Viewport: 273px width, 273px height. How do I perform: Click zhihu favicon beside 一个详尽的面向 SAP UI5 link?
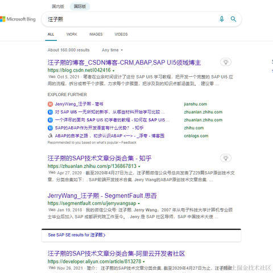pos(50,120)
